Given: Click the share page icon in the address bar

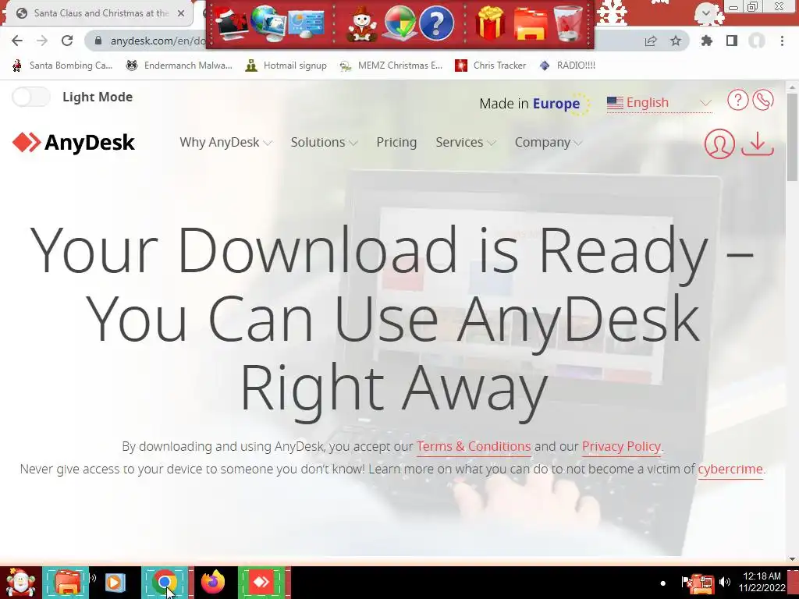Looking at the screenshot, I should pyautogui.click(x=651, y=41).
